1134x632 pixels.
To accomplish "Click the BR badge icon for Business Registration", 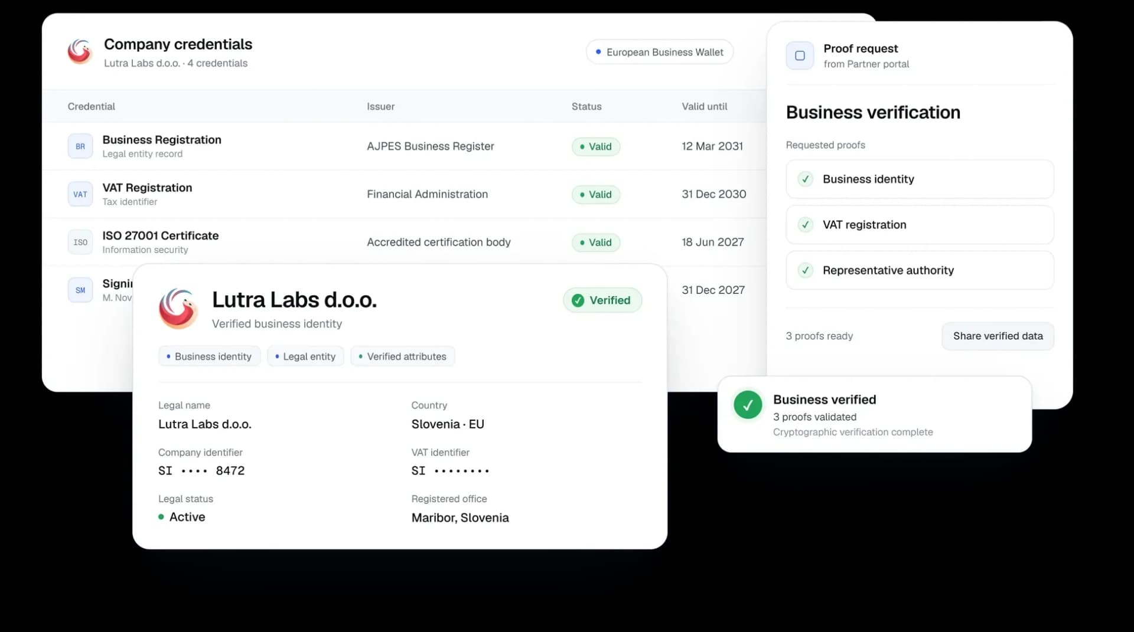I will point(80,146).
